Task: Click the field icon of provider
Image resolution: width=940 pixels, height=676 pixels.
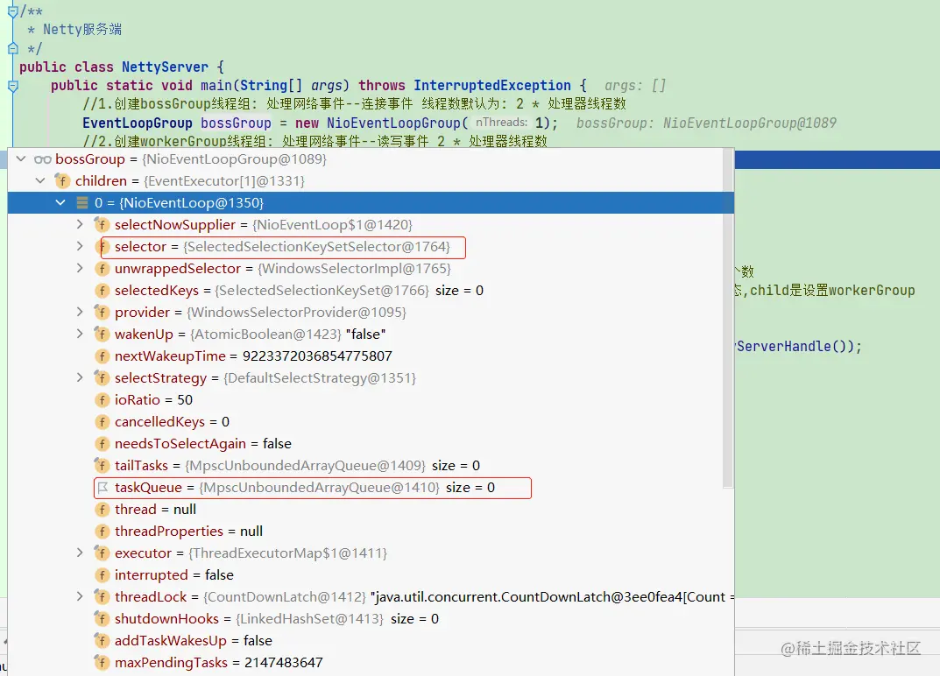Action: coord(102,313)
